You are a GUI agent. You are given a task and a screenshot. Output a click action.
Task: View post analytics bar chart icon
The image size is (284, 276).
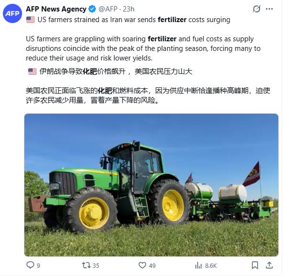tap(198, 265)
